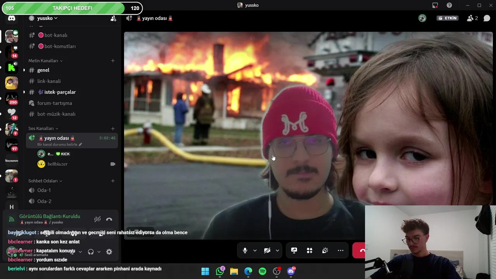Click share your screen icon
This screenshot has height=279, width=496.
point(294,251)
